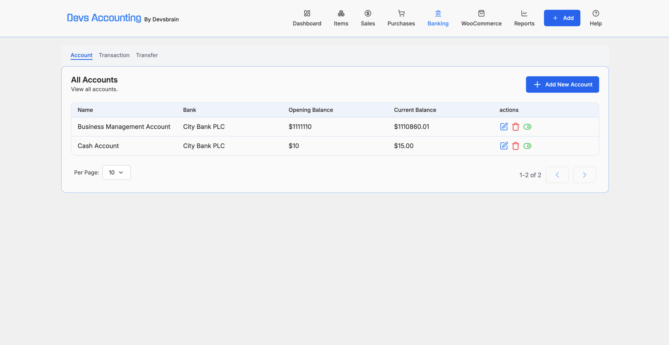The width and height of the screenshot is (669, 345).
Task: Expand the Per Page dropdown
Action: pos(116,172)
